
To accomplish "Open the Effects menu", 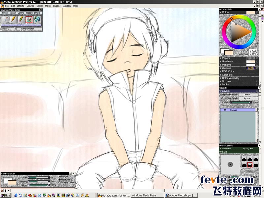I will [20, 6].
